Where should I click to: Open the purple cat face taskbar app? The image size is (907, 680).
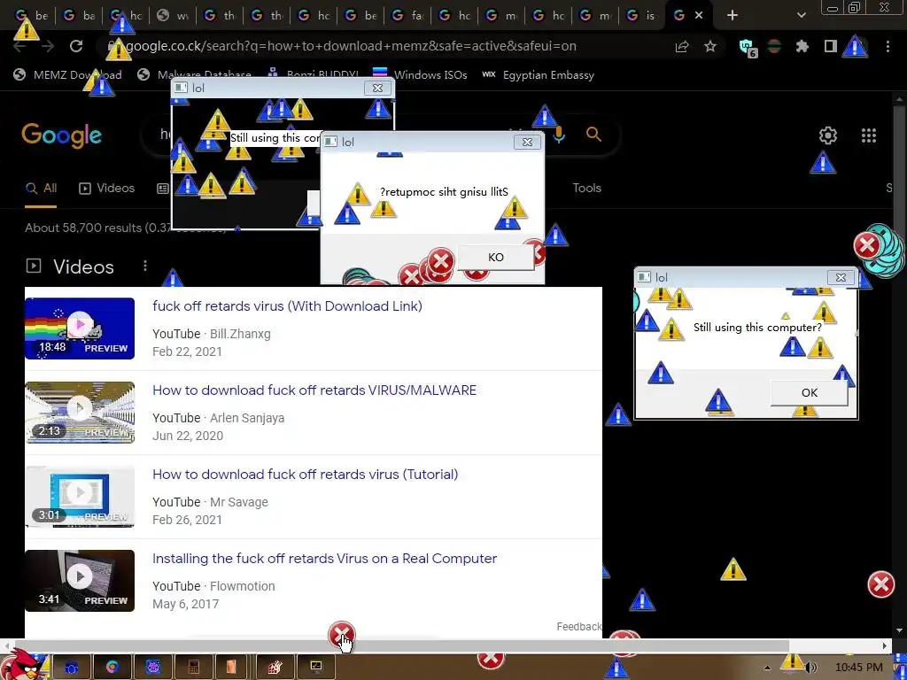152,668
